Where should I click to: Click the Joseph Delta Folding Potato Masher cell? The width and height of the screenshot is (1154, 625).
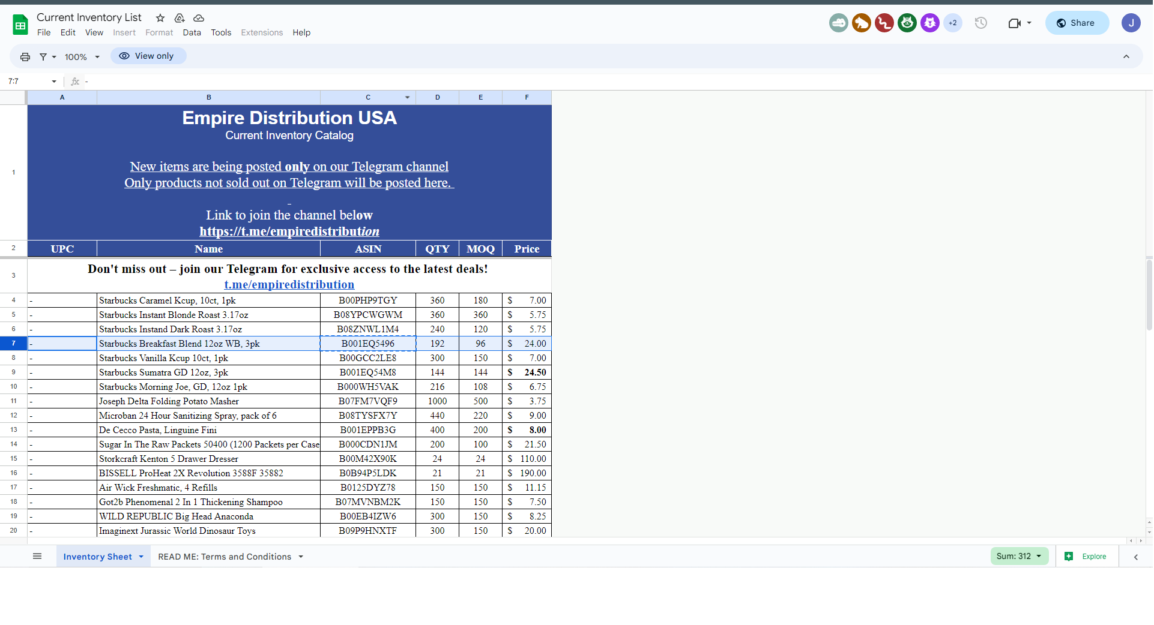click(x=208, y=401)
